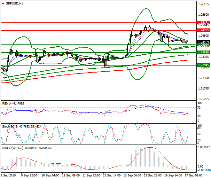Click the 1.24505 price axis value

pyautogui.click(x=204, y=36)
